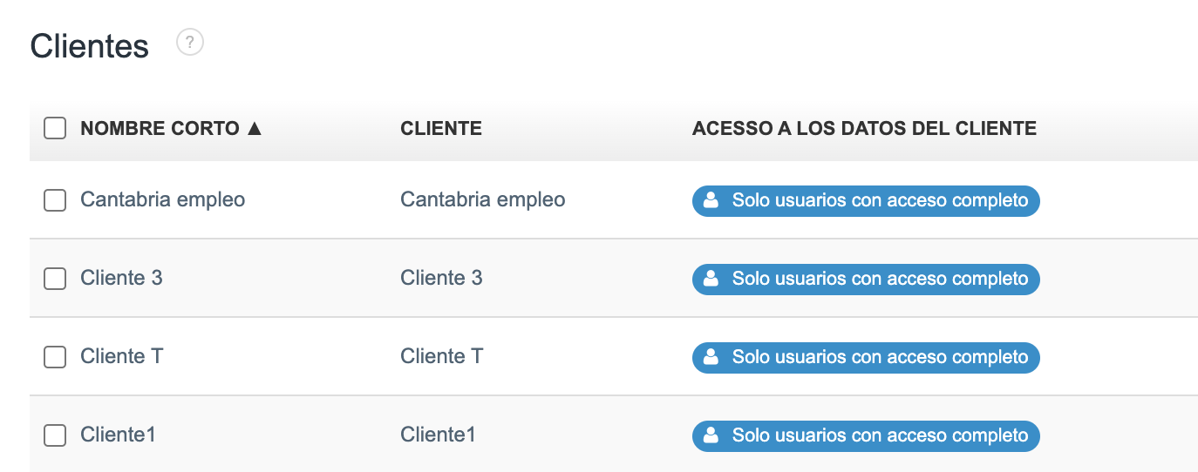Screen dimensions: 1198x472
Task: Click the help question mark icon beside Clientes
Action: (190, 42)
